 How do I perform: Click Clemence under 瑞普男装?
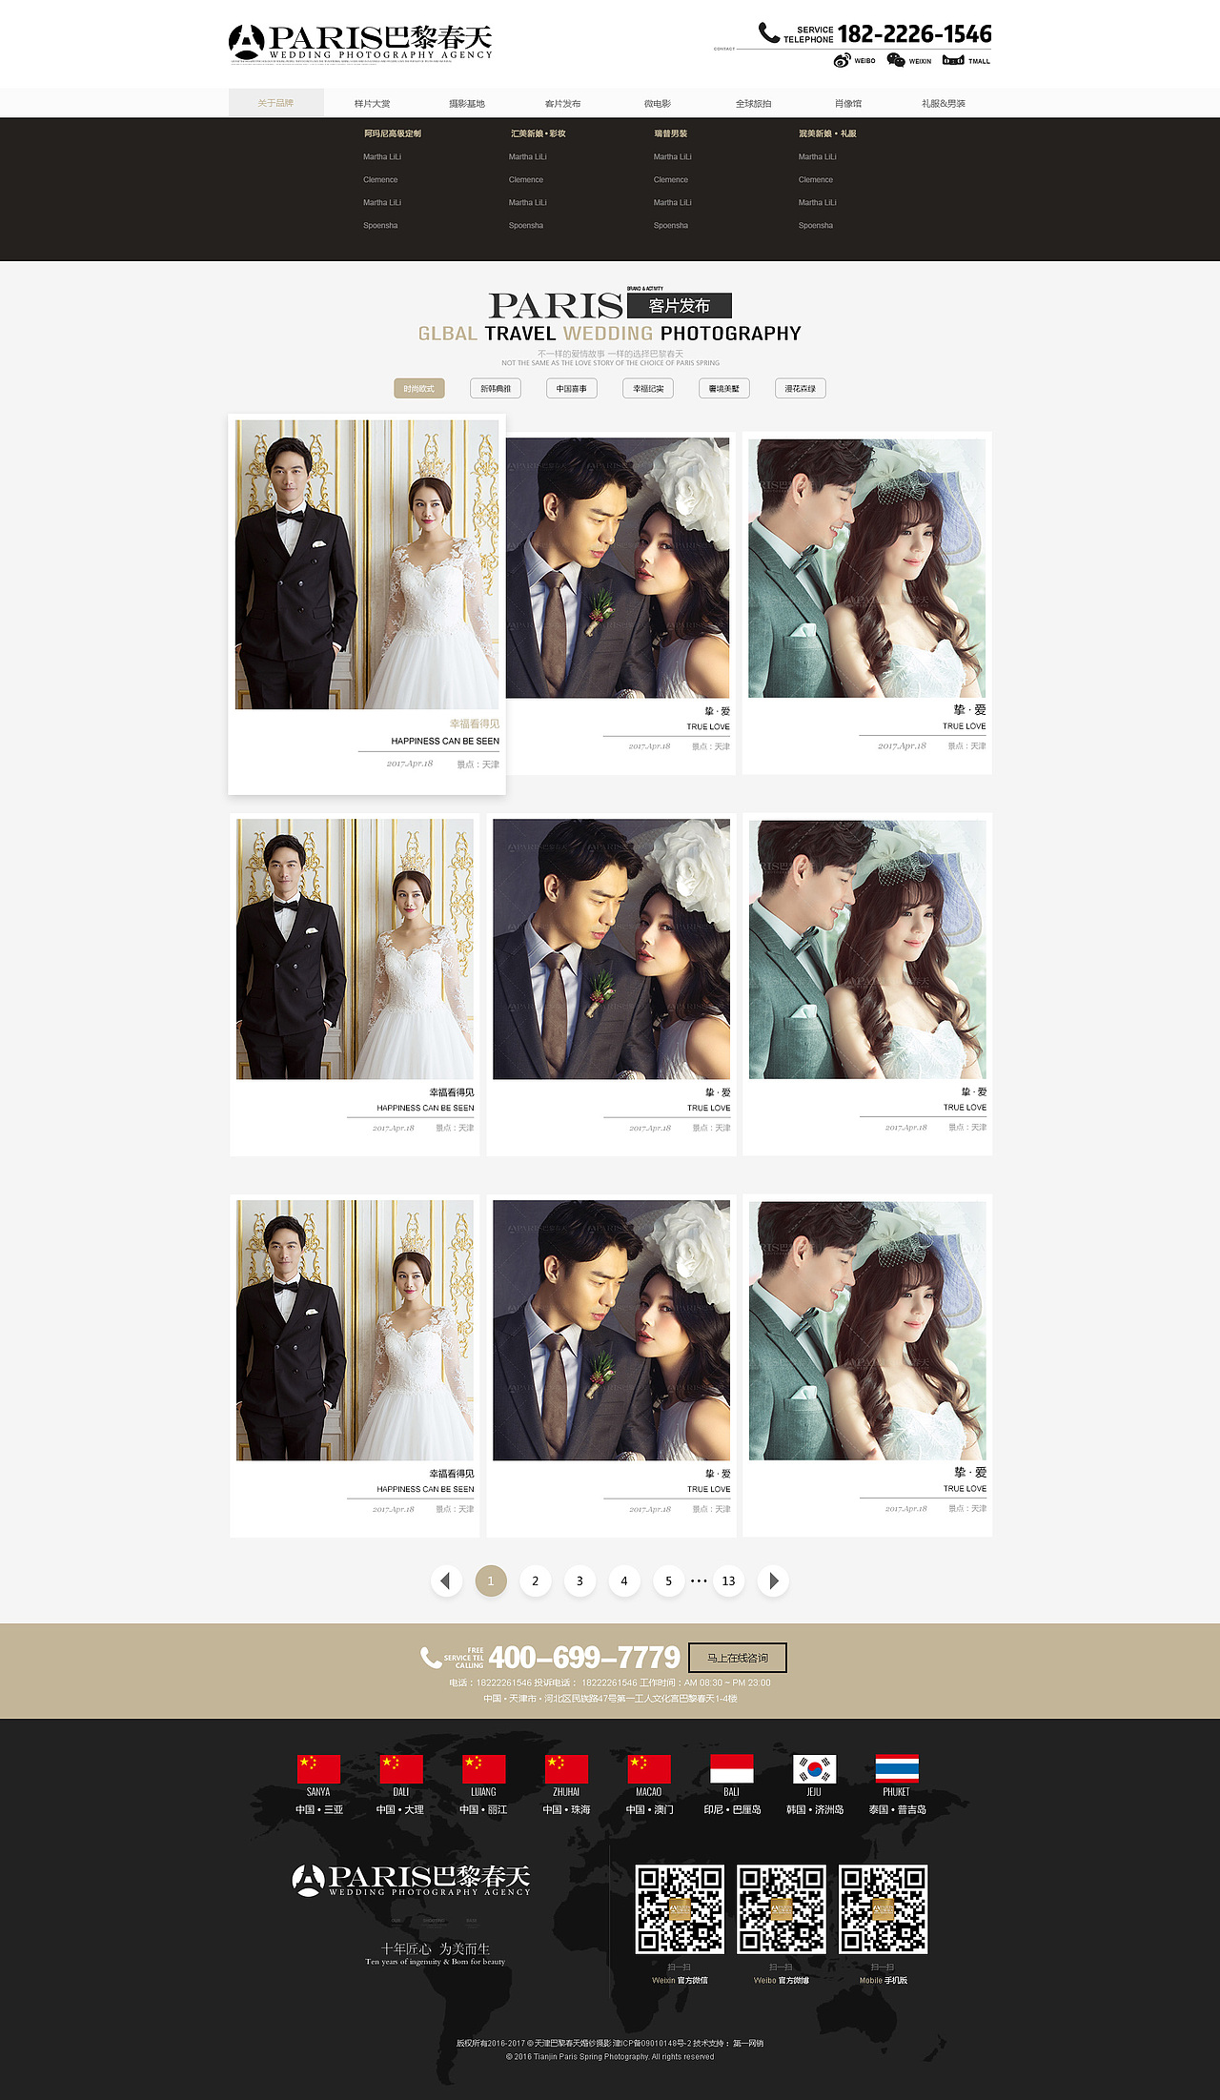(x=671, y=179)
